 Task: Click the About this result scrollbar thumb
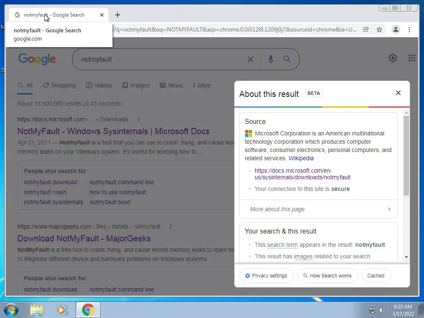[x=406, y=156]
